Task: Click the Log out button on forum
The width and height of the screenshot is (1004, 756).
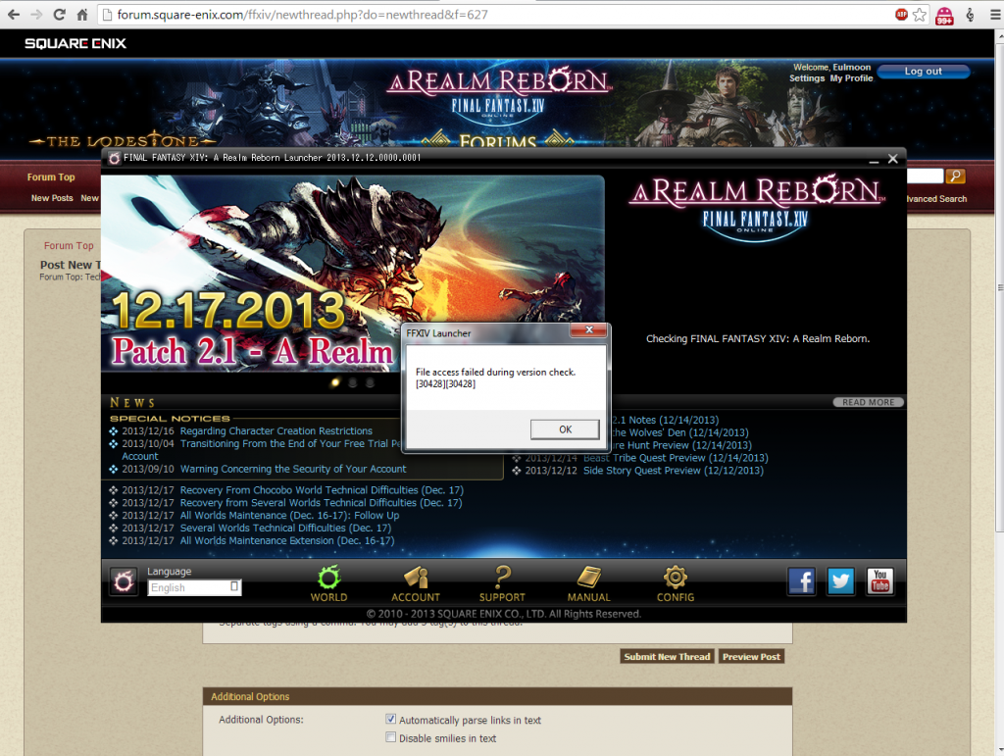Action: click(924, 71)
